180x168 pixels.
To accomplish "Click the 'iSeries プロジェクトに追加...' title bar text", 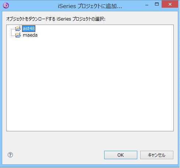I will tap(90, 6).
